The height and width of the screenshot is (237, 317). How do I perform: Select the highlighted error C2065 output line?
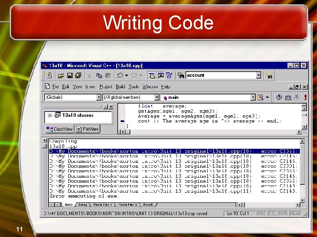coord(174,151)
